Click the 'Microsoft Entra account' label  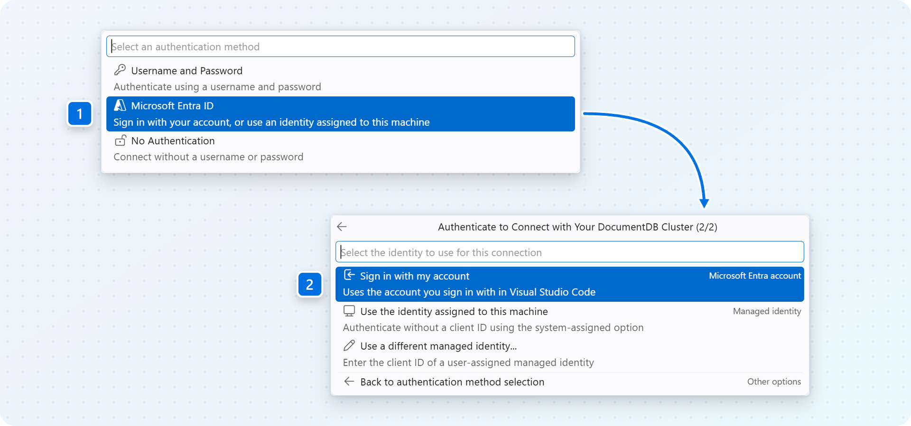coord(755,276)
